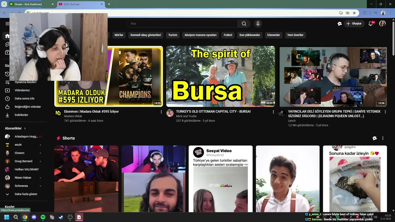Open Spotify from the taskbar
This screenshot has height=222, width=395.
tap(43, 217)
